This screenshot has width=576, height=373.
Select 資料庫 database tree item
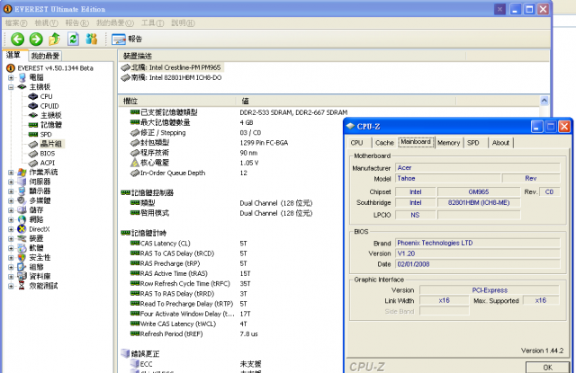click(x=40, y=276)
